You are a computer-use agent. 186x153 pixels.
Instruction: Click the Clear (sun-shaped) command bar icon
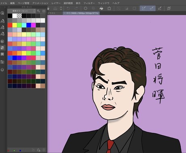click(85, 8)
